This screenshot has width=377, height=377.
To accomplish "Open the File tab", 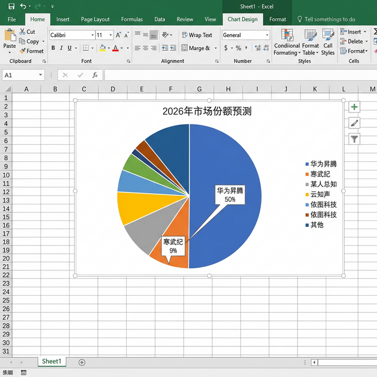I will pyautogui.click(x=12, y=19).
